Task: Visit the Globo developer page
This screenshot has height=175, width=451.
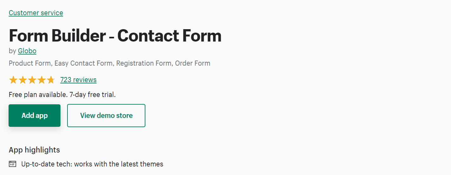Action: coord(27,51)
